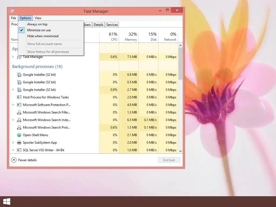The height and width of the screenshot is (207, 276).
Task: Click the SQL Server VSS Writer icon
Action: coord(19,150)
